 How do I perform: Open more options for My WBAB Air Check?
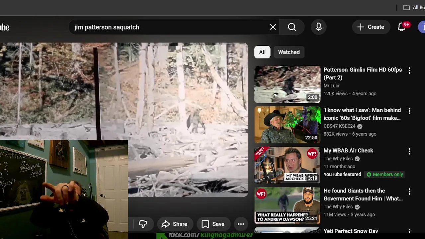tap(409, 151)
